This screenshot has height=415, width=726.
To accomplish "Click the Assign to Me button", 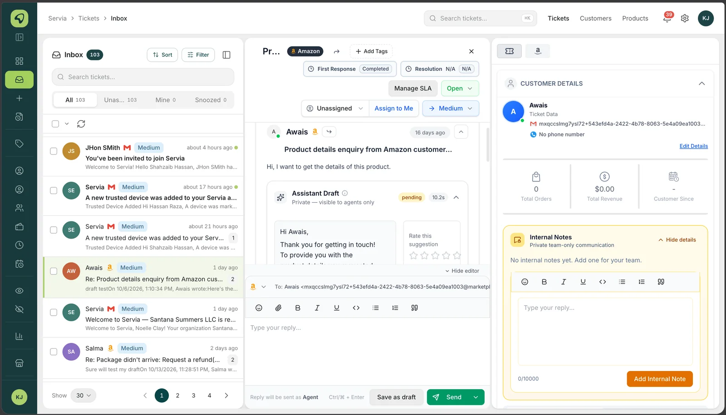I will click(x=394, y=108).
